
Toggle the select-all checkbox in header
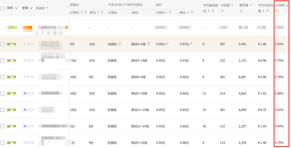pyautogui.click(x=3, y=8)
